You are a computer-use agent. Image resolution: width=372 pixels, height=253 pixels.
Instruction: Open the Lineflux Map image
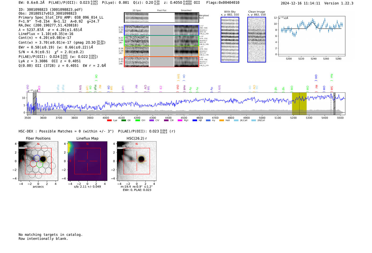point(87,161)
